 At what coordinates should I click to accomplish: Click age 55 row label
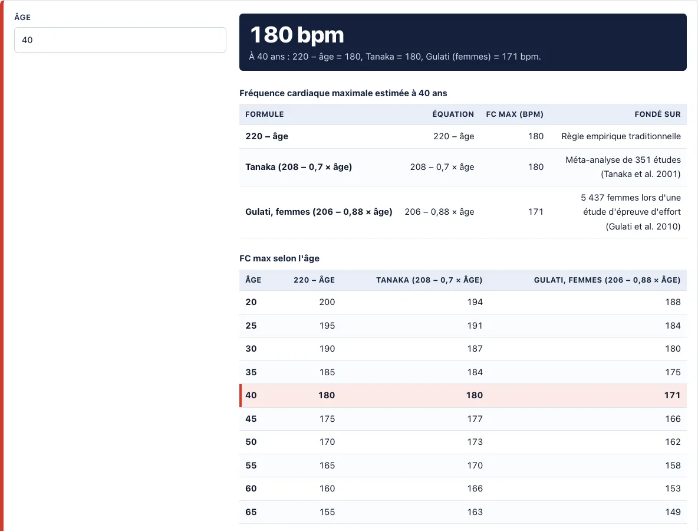tap(251, 466)
